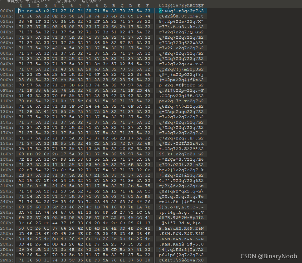The height and width of the screenshot is (263, 302).
Task: Select byte 3B in row 040h
Action: point(105,32)
